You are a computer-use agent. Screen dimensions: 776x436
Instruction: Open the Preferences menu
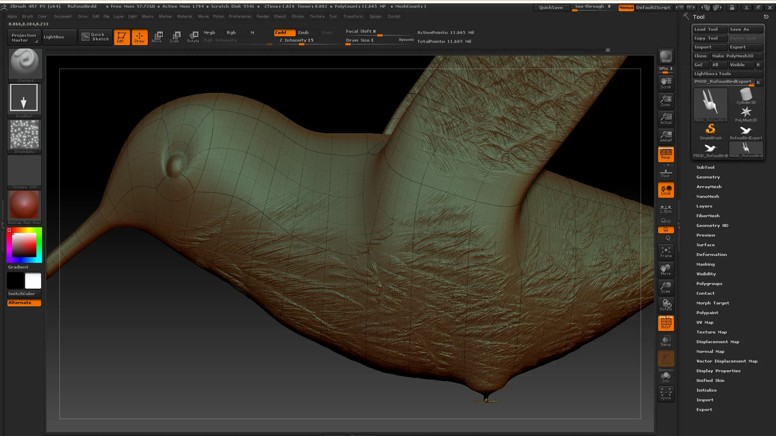[x=240, y=17]
